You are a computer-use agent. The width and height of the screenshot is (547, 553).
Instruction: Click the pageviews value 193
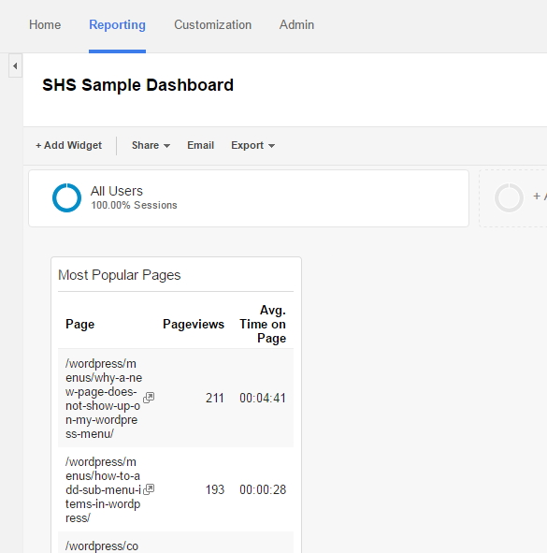click(x=215, y=489)
